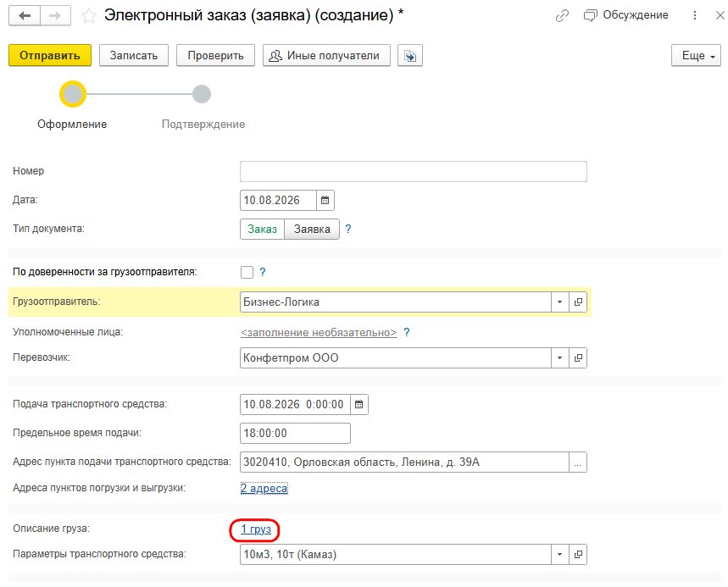Open the Грузоотправитель record card
This screenshot has width=728, height=587.
[578, 302]
